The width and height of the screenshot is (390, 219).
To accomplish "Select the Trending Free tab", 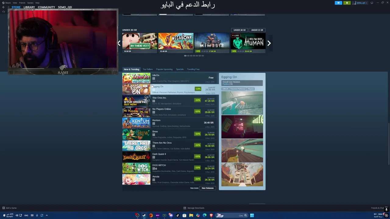I will 193,69.
